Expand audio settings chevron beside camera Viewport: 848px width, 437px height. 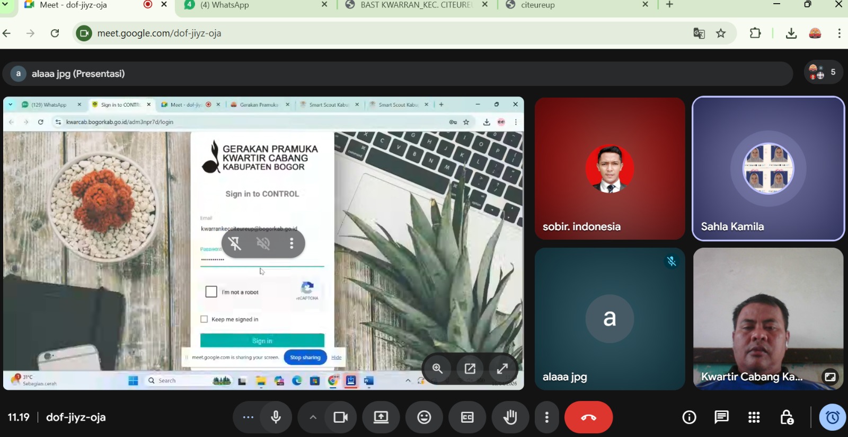pyautogui.click(x=313, y=417)
